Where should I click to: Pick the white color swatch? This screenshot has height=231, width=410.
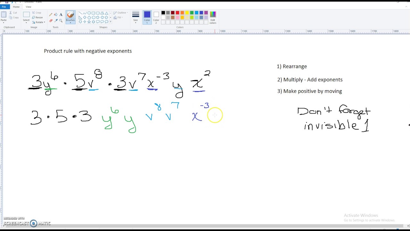[x=163, y=17]
